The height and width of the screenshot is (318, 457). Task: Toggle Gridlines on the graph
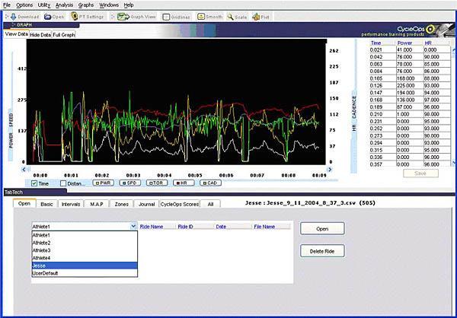click(x=178, y=16)
